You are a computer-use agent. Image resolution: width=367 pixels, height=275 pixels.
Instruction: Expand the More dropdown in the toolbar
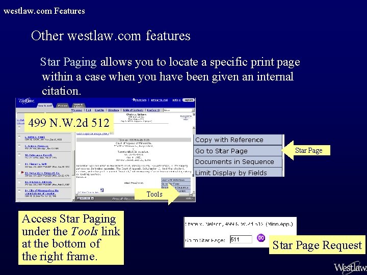pos(179,110)
